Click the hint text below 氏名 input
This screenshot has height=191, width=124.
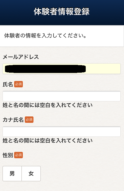tap(47, 105)
